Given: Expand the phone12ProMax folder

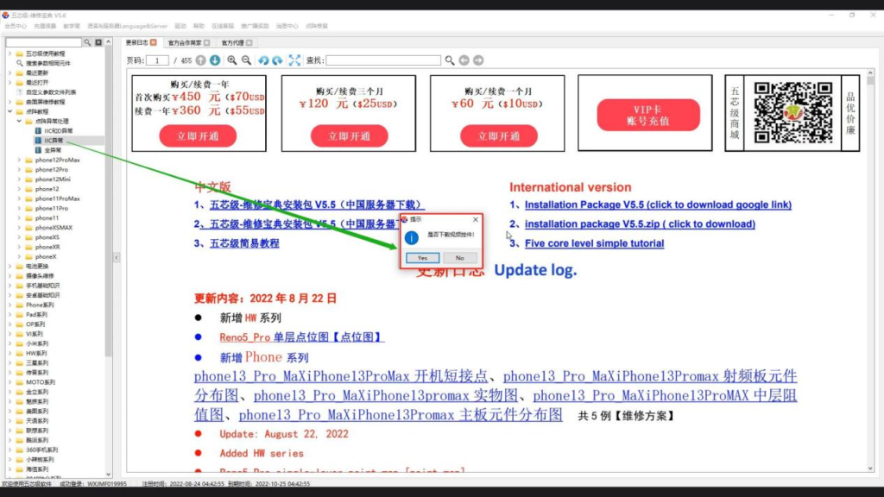Looking at the screenshot, I should point(19,160).
